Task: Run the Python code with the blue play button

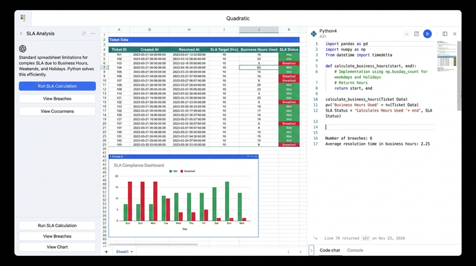Action: click(x=428, y=34)
